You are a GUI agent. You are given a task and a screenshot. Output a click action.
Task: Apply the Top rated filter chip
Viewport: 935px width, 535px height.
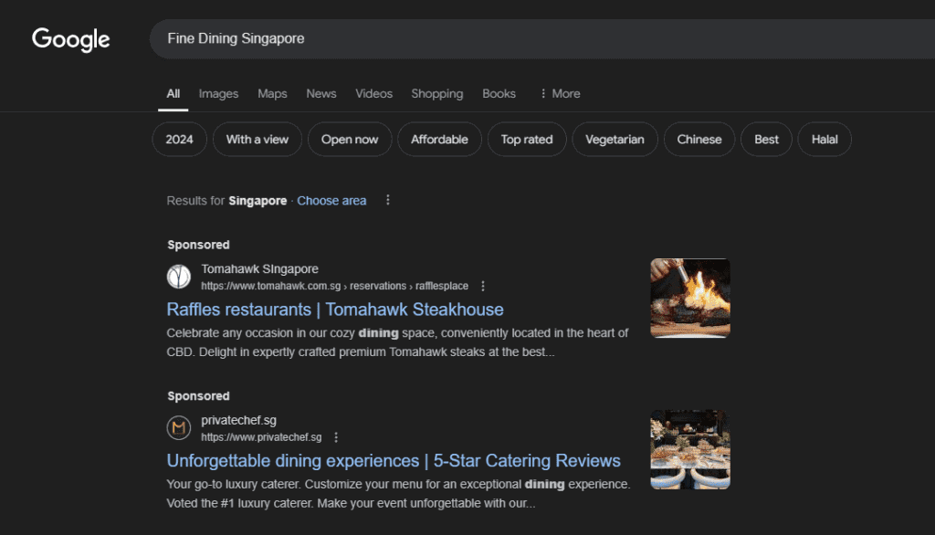[x=527, y=139]
